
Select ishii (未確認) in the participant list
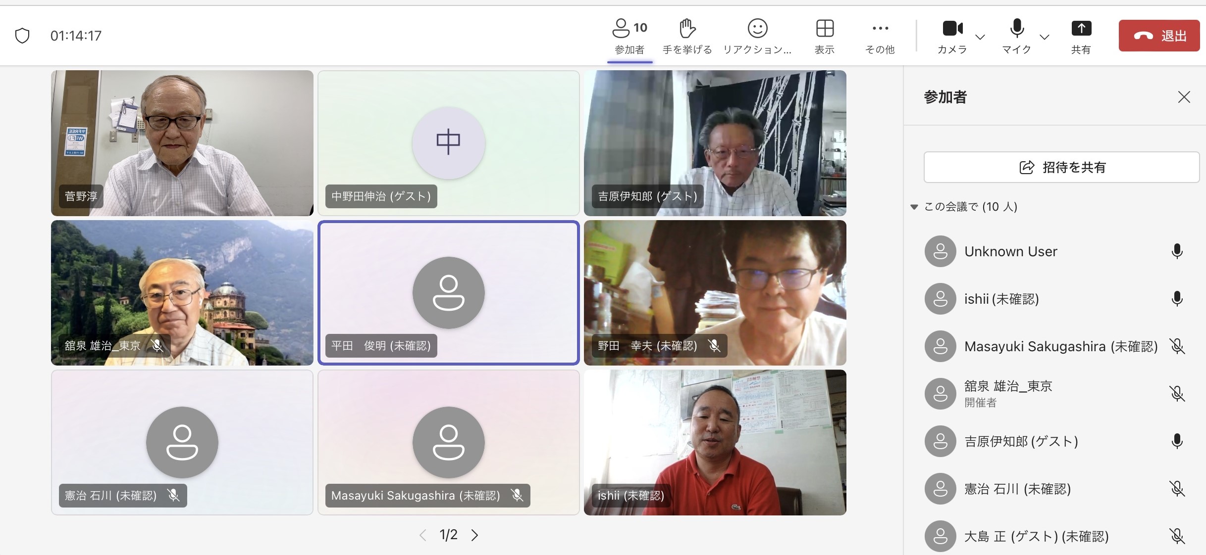tap(1054, 299)
